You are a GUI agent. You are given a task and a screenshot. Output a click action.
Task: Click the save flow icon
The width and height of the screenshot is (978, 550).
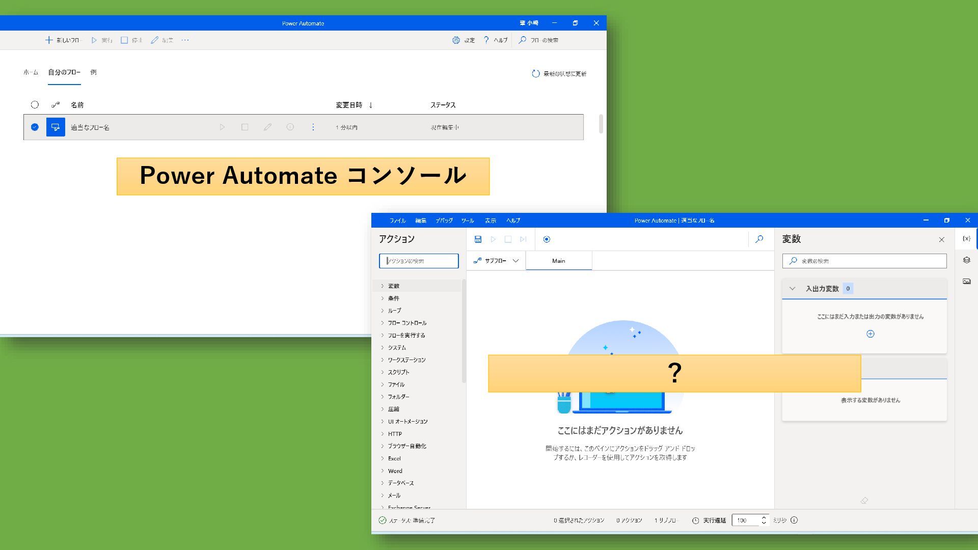click(478, 239)
